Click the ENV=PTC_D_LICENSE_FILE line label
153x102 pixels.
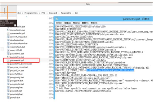tap(71, 70)
